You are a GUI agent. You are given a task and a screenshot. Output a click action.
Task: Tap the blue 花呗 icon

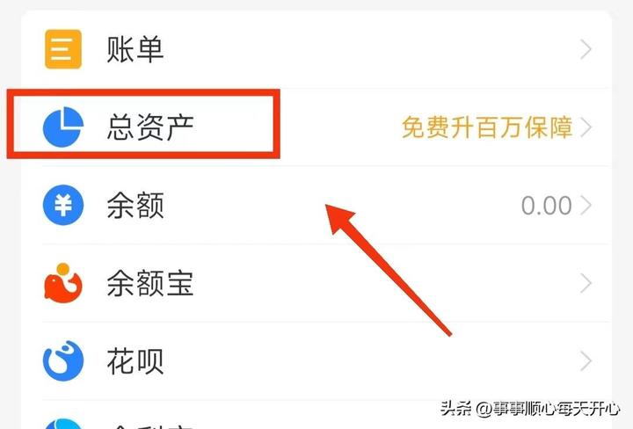point(63,360)
